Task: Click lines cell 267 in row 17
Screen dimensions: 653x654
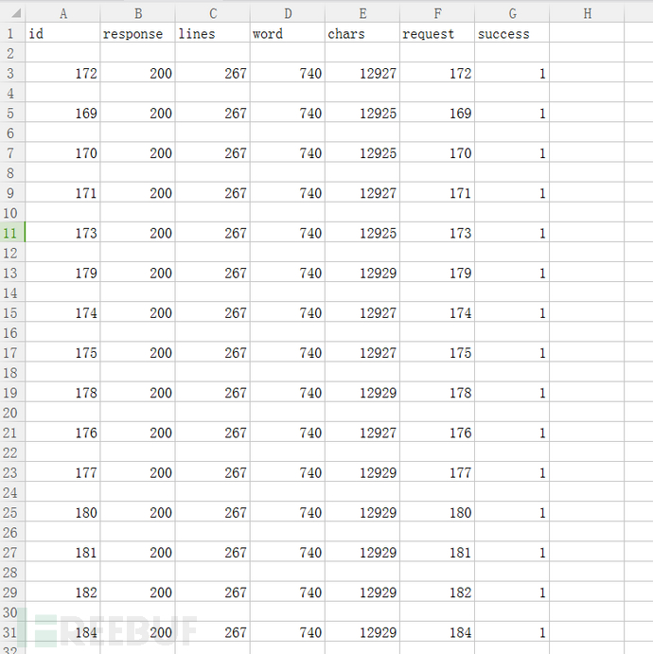Action: click(213, 352)
